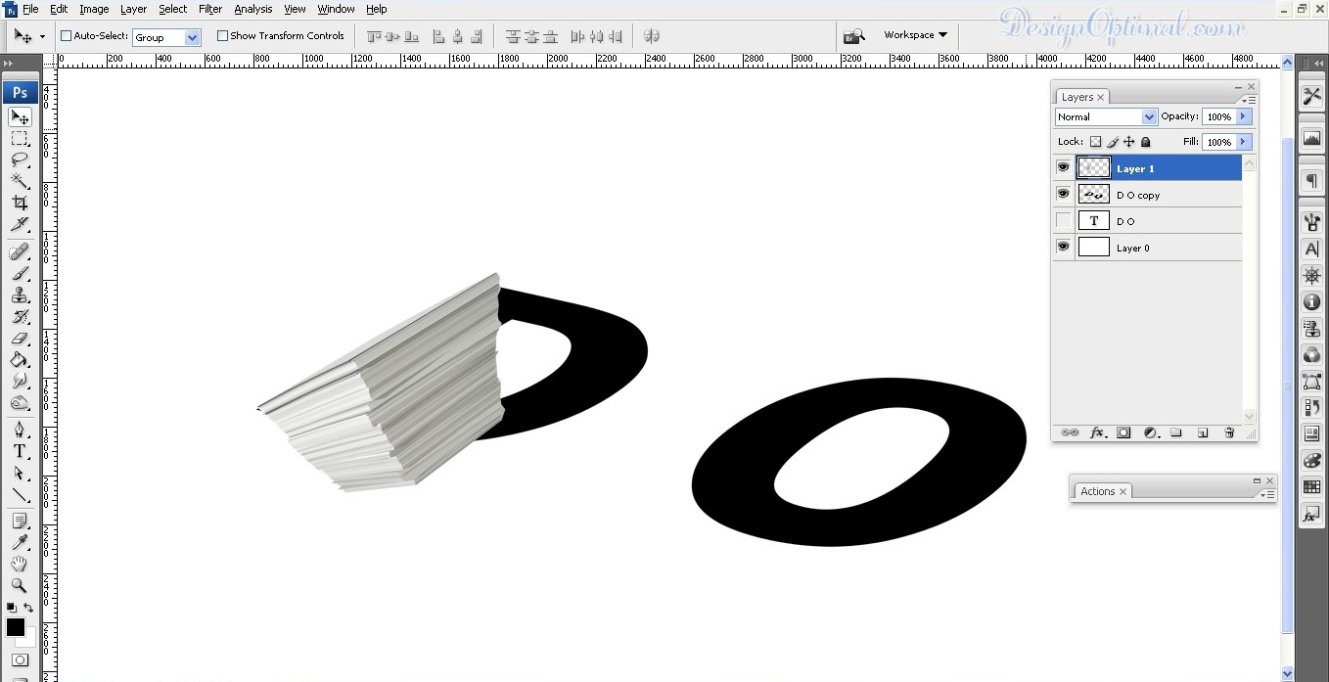Screen dimensions: 1329x682
Task: Select the Horizontal Type tool
Action: (20, 452)
